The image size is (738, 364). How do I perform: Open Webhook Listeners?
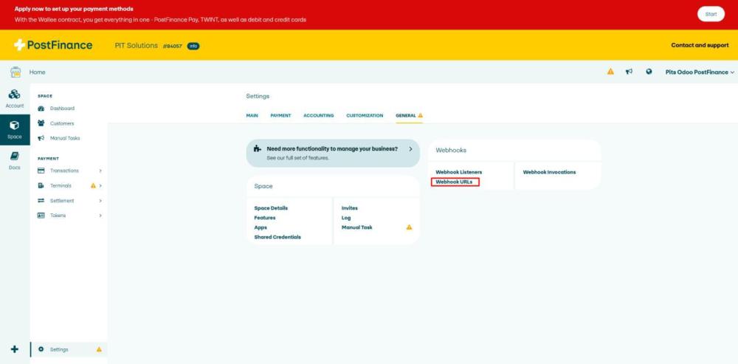459,172
